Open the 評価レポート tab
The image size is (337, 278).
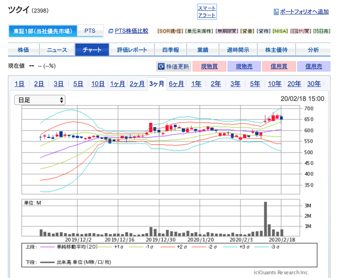coord(132,50)
